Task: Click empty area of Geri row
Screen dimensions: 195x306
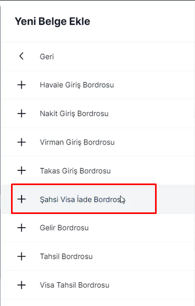Action: tap(125, 56)
